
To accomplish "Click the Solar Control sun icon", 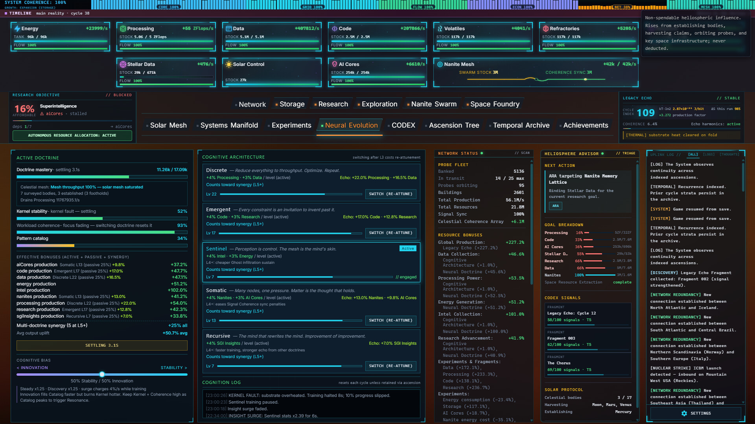I will 228,64.
